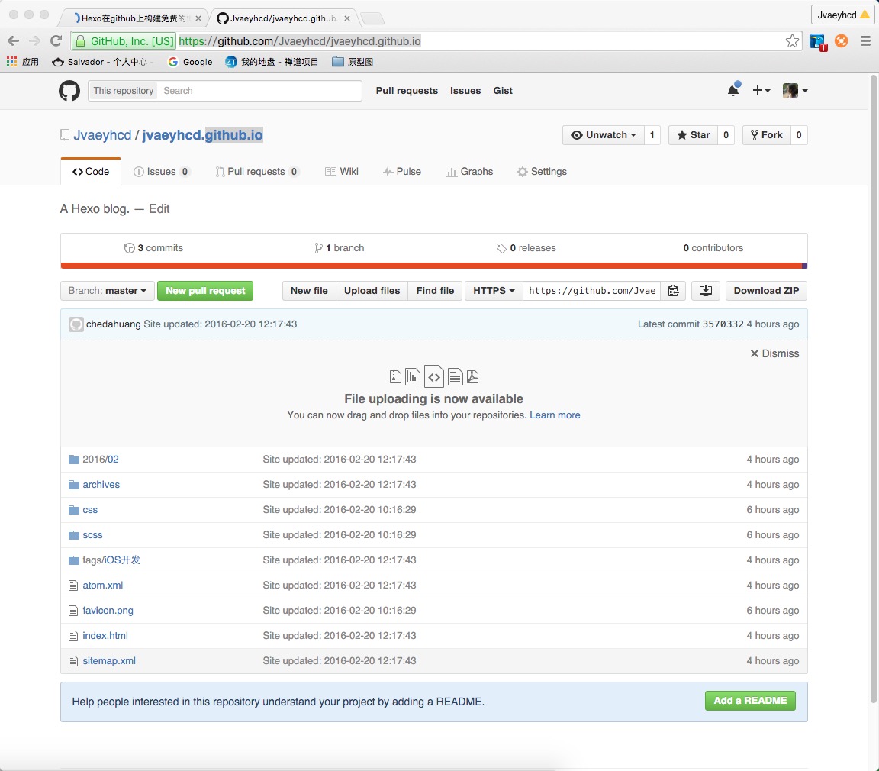Click Find file
The width and height of the screenshot is (879, 771).
pyautogui.click(x=435, y=290)
